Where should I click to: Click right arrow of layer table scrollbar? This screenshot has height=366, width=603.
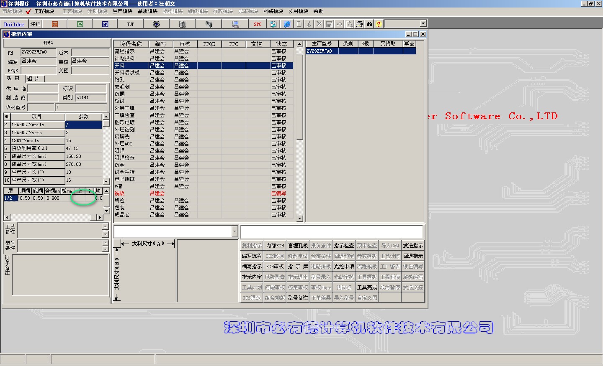pos(100,217)
